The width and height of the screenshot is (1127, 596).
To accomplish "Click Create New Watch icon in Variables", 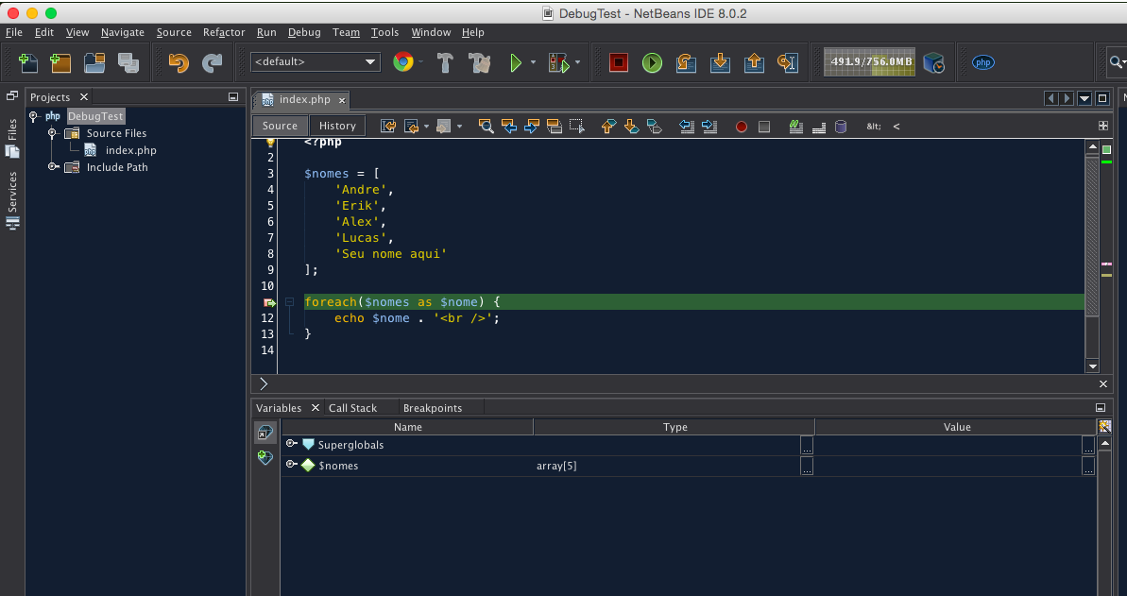I will pyautogui.click(x=265, y=457).
